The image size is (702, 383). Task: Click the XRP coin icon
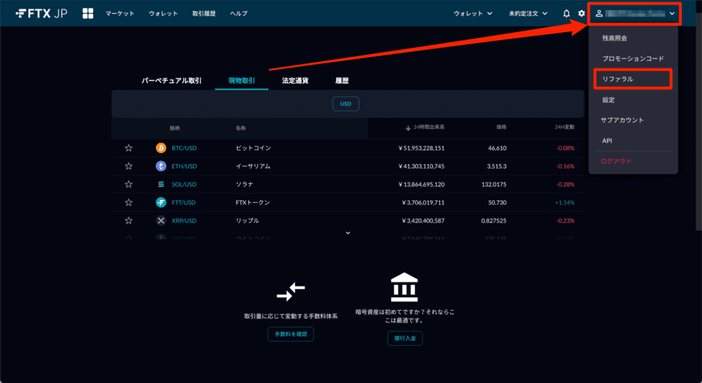161,220
